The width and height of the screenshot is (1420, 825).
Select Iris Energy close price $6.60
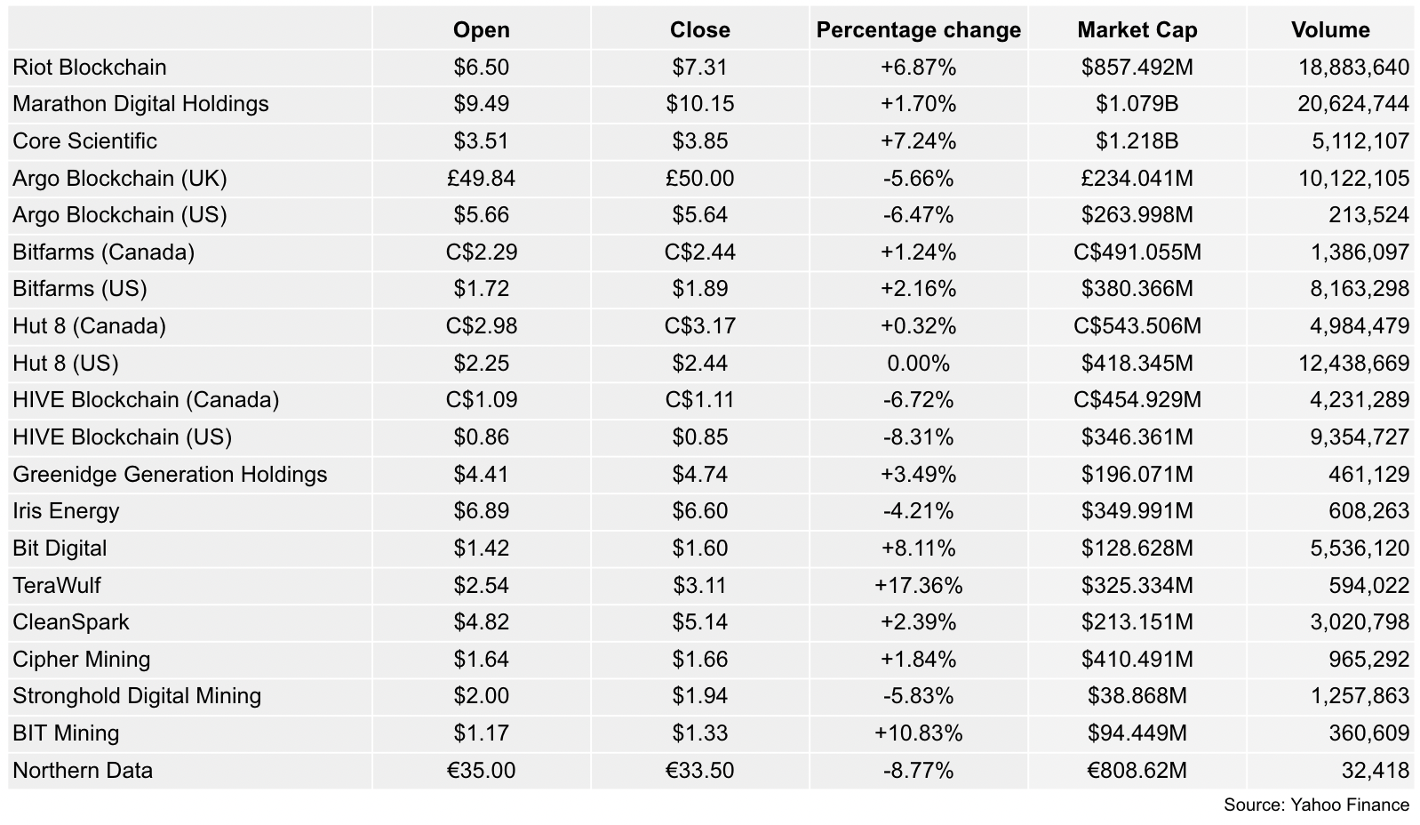pos(699,511)
